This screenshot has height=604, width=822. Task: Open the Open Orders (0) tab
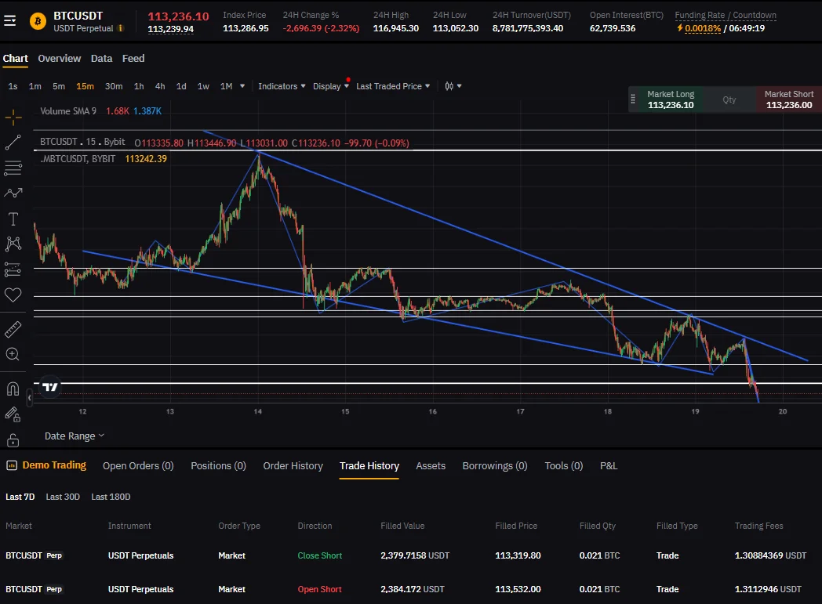click(x=138, y=466)
